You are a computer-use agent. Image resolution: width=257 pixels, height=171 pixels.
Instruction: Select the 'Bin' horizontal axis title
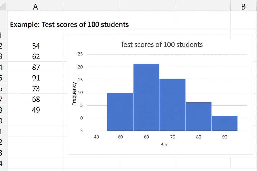(164, 145)
